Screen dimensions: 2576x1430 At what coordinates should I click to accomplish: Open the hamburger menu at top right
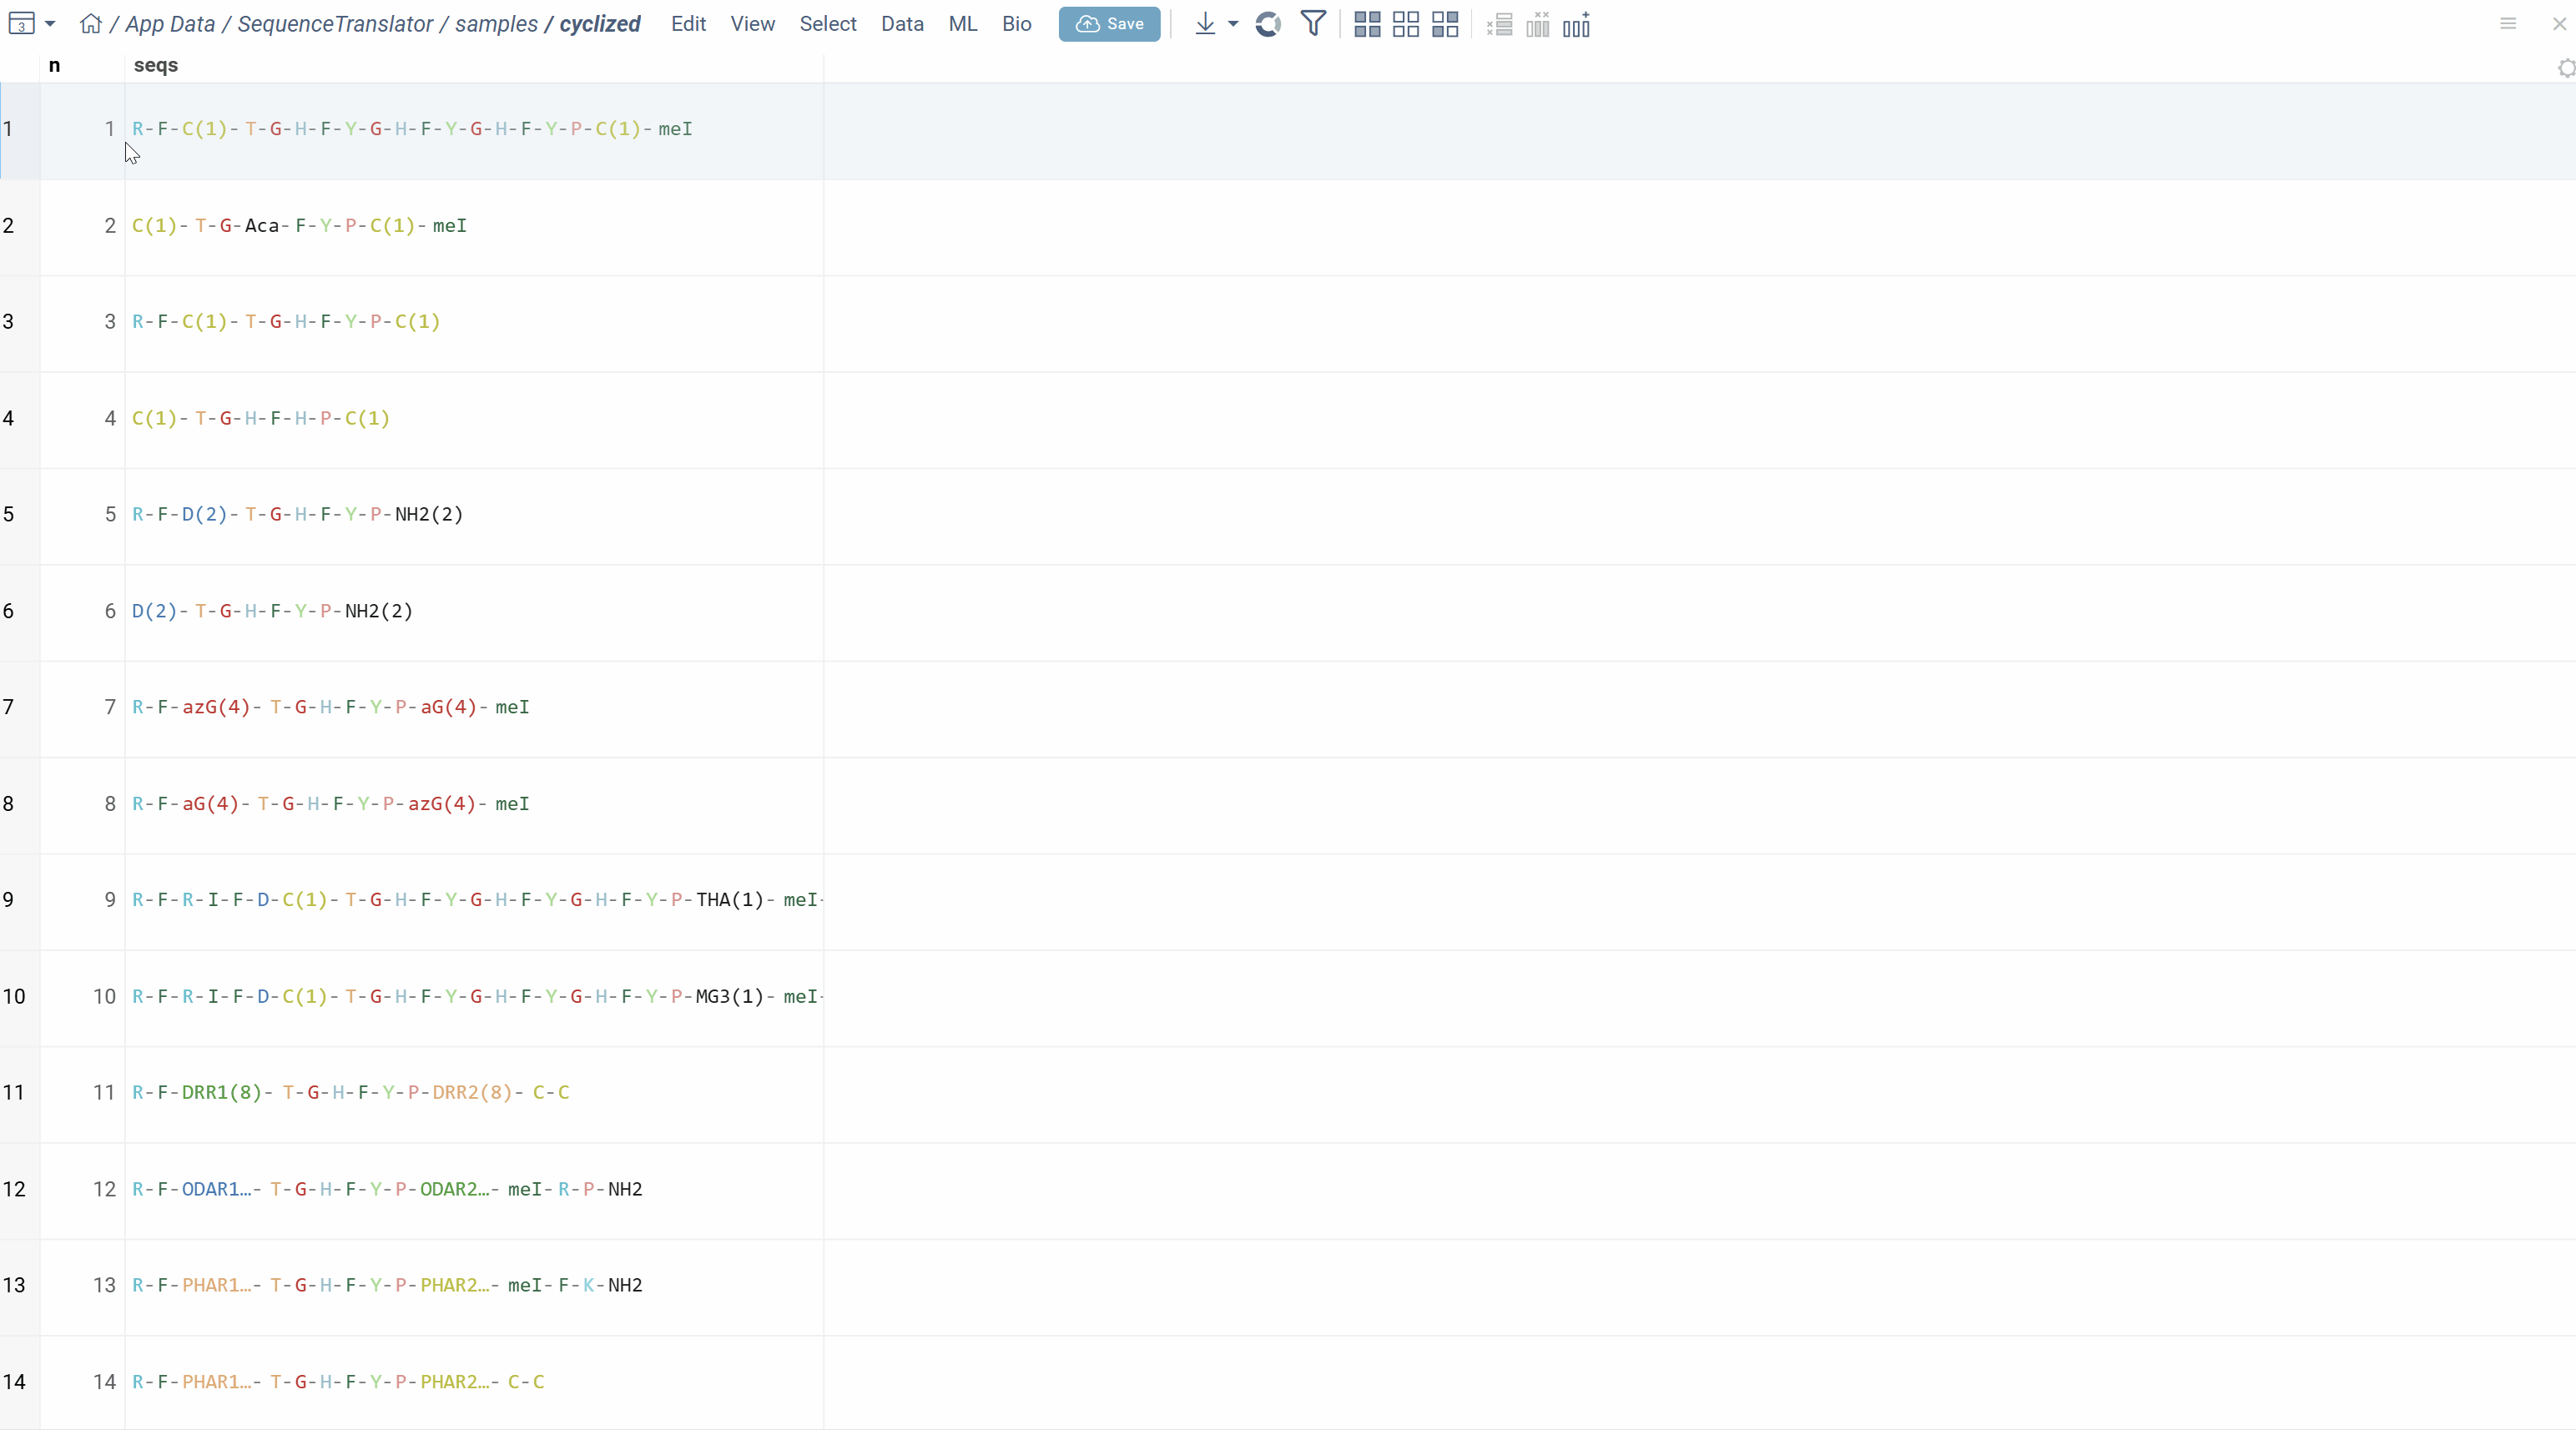tap(2508, 24)
